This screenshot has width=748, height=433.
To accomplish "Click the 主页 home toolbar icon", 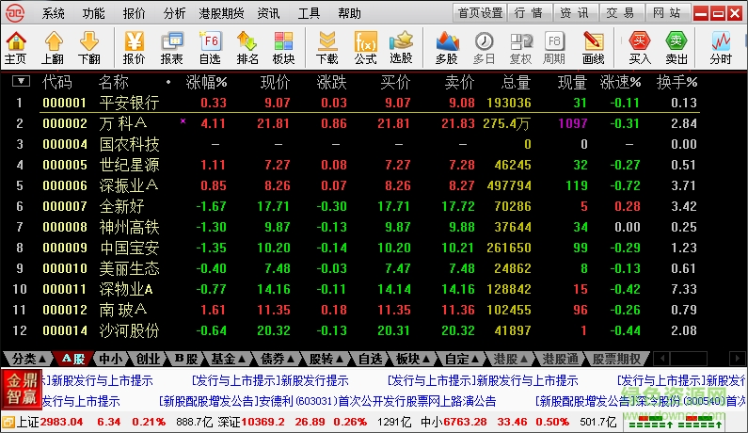I will pos(15,47).
